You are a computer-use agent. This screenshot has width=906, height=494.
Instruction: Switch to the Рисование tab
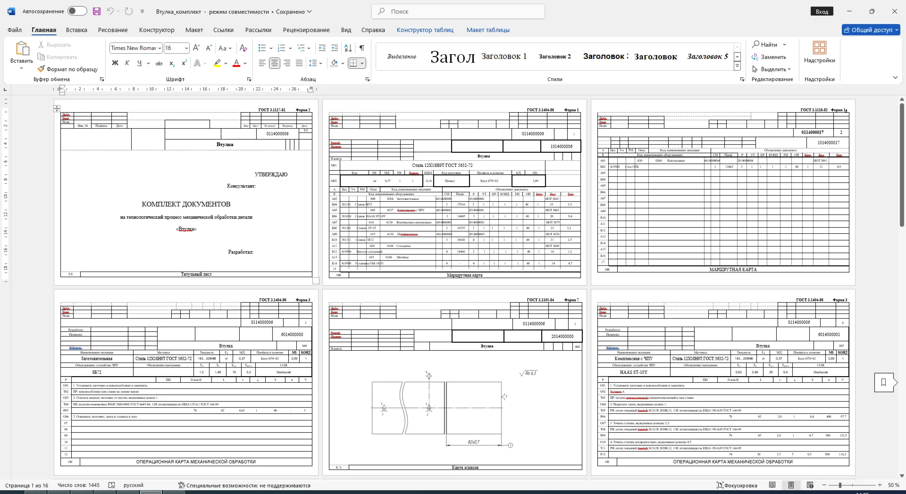click(113, 30)
